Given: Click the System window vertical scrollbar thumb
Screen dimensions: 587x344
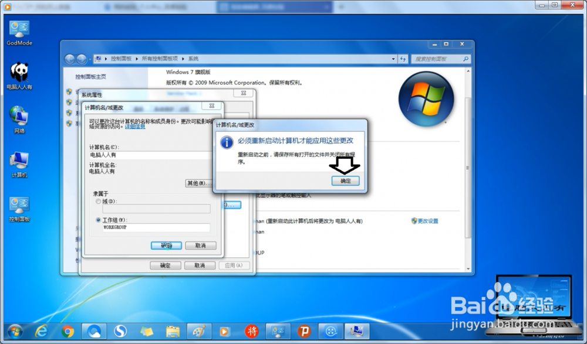Looking at the screenshot, I should (468, 168).
